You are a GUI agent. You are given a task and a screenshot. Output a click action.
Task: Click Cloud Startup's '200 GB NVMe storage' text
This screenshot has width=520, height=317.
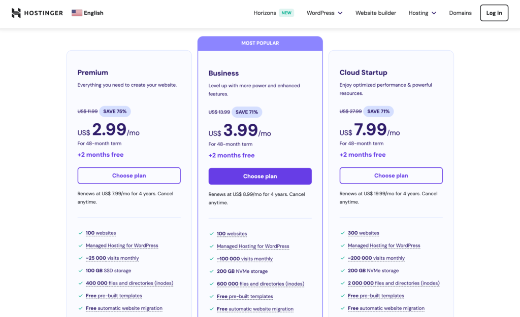(373, 271)
